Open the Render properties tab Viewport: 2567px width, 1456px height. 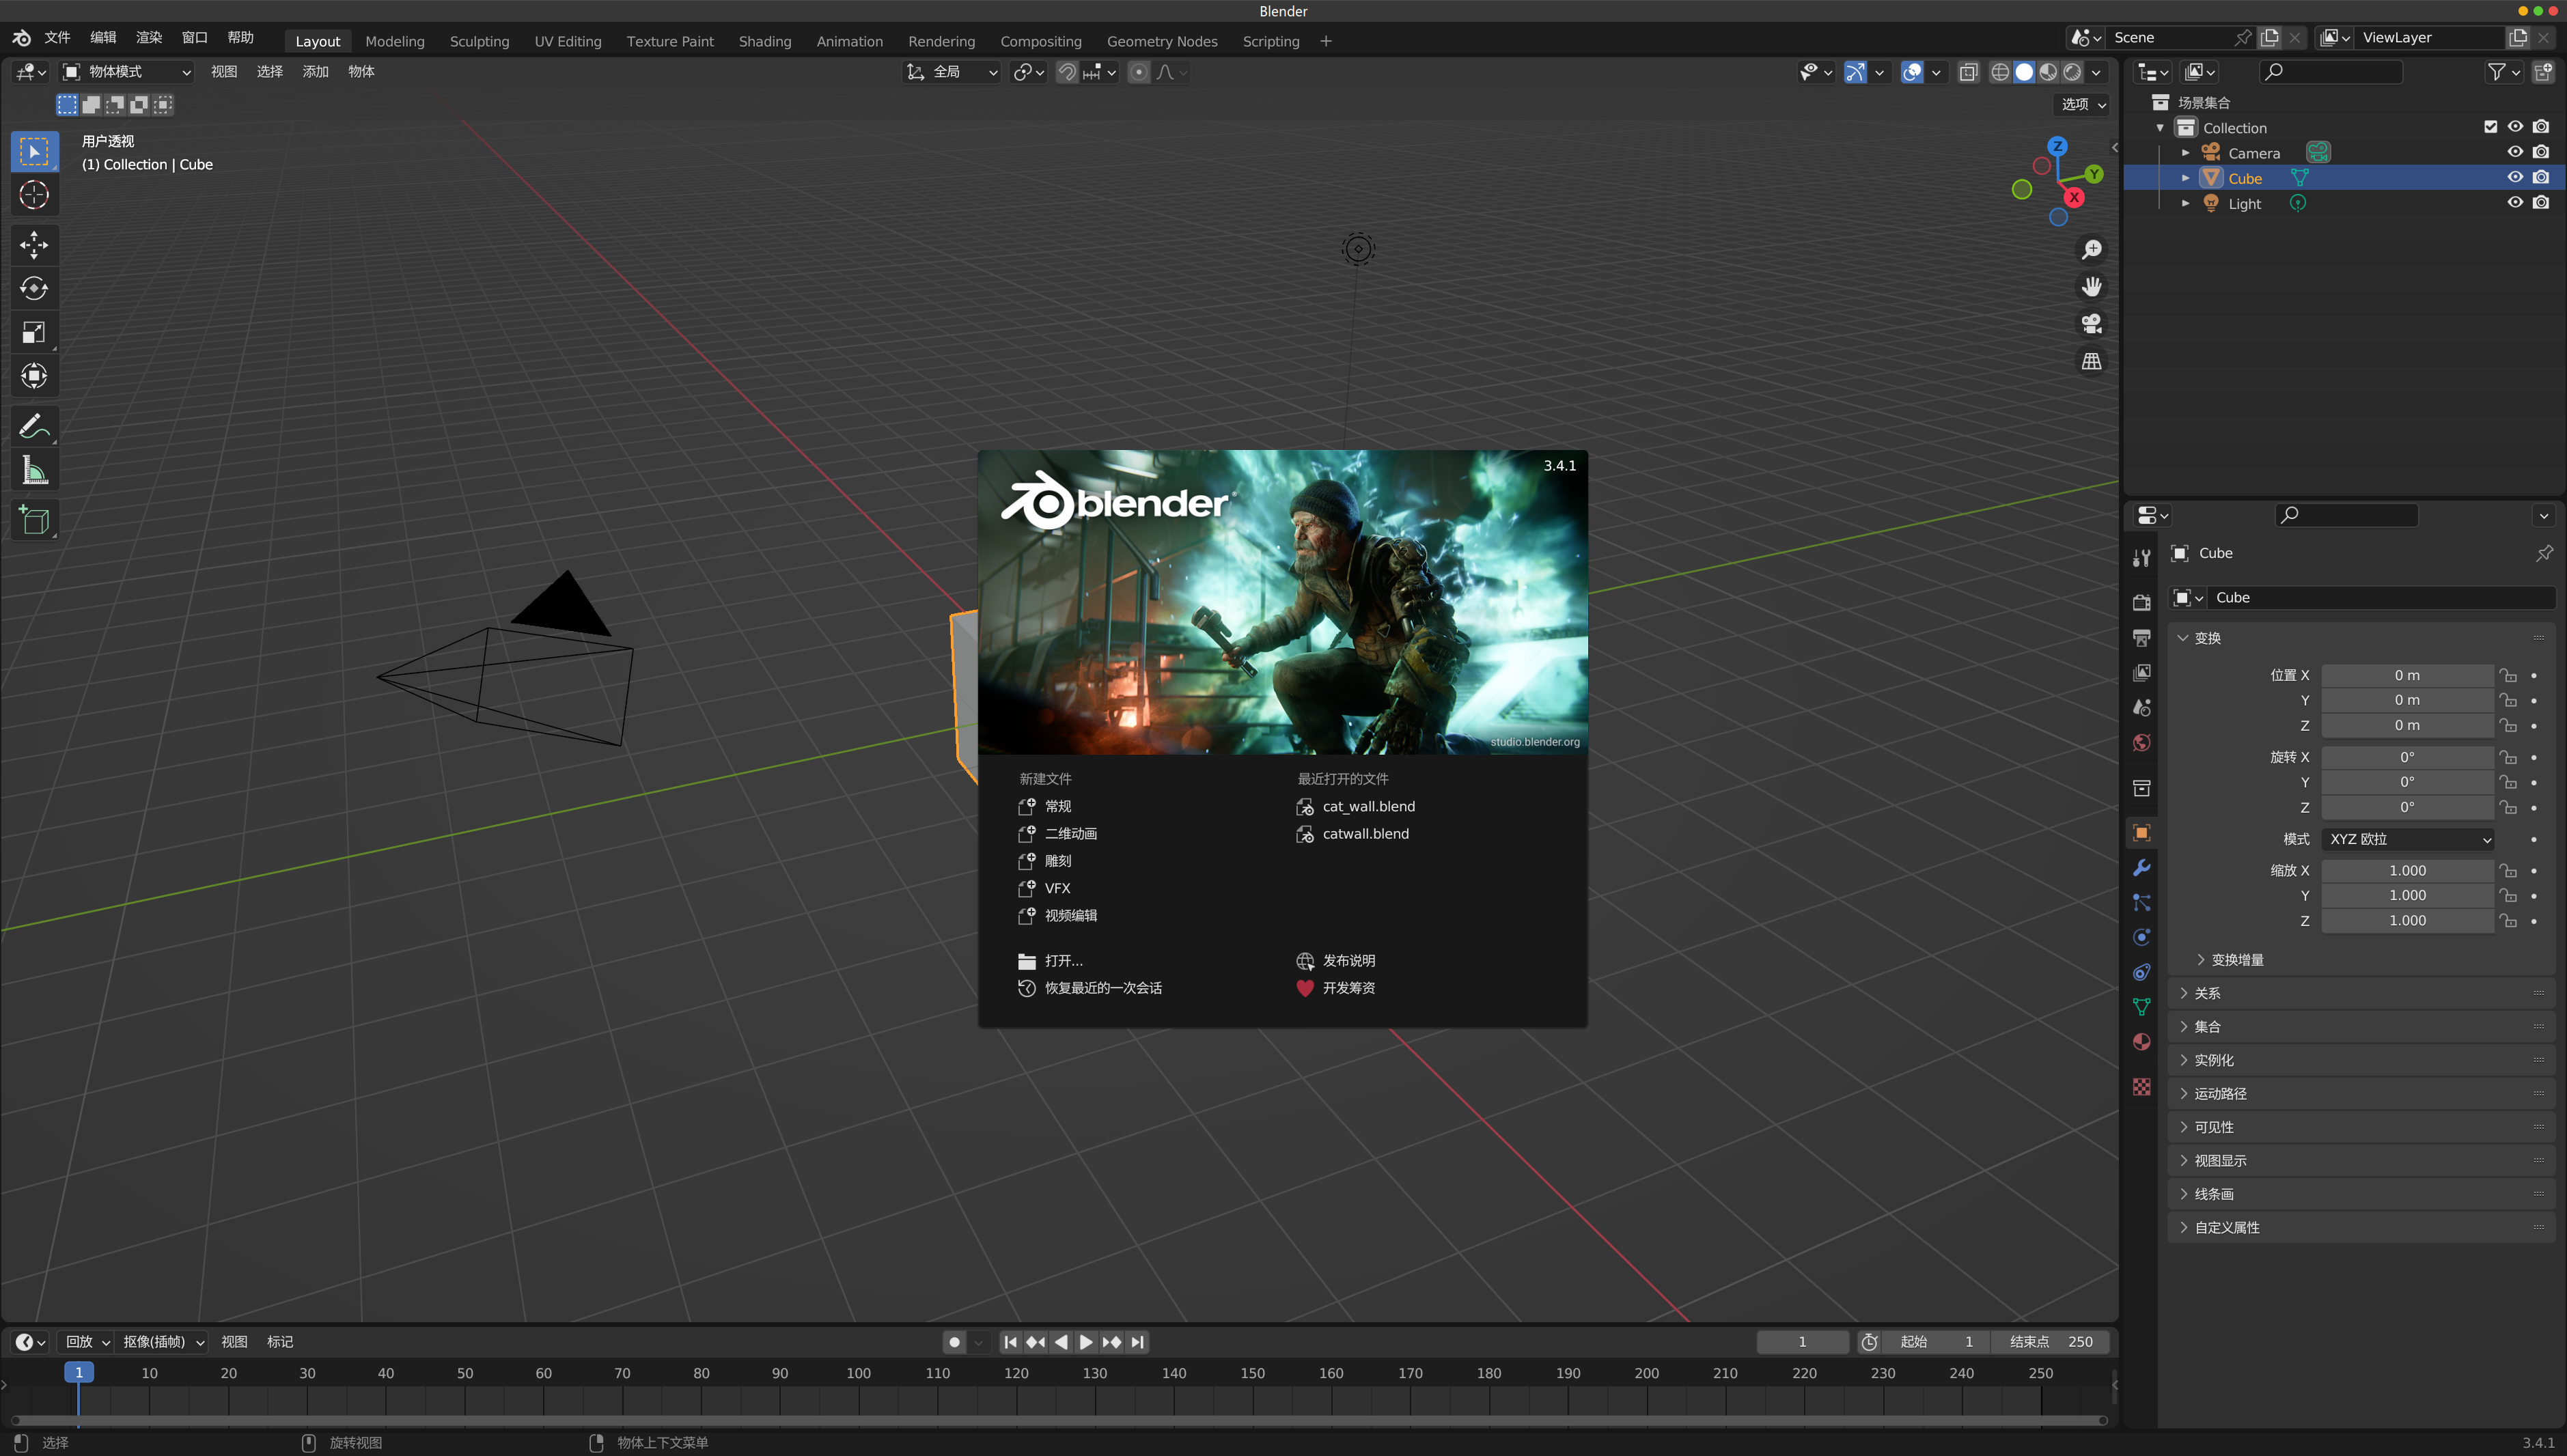2141,602
